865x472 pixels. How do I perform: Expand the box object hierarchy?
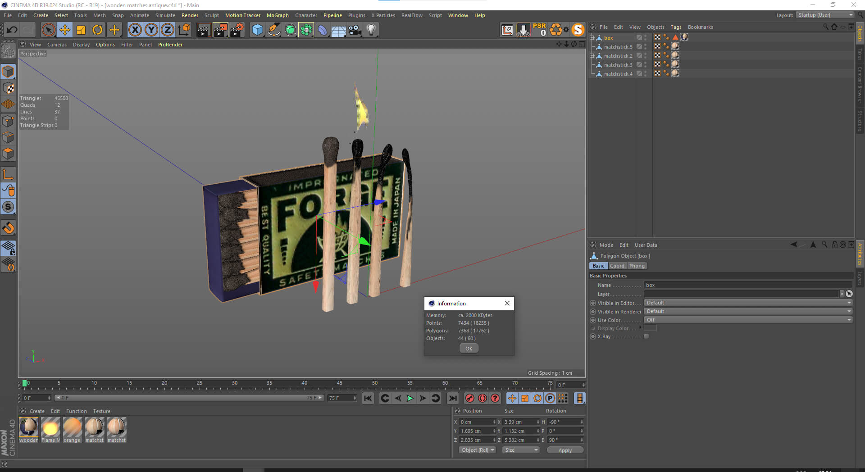pos(592,38)
